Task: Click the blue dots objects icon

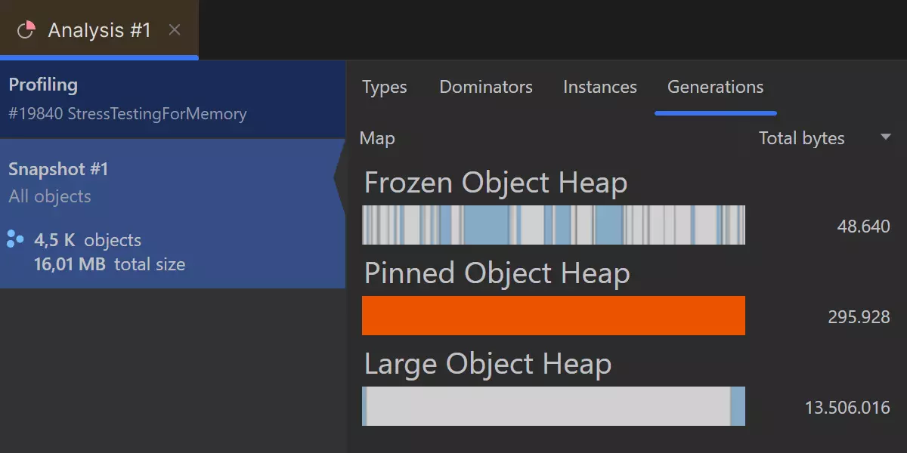Action: click(15, 241)
